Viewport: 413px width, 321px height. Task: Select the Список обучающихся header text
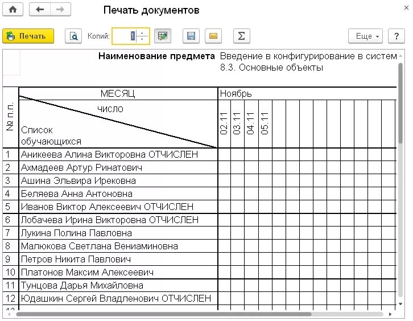[51, 135]
